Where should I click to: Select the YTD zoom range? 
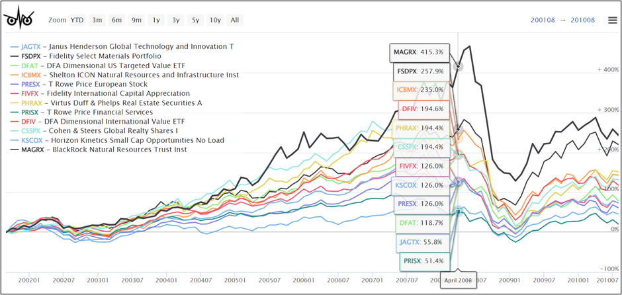click(x=77, y=20)
